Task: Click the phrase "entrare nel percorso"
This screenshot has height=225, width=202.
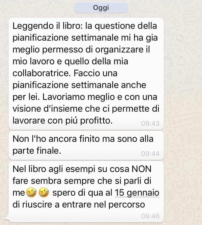Action: click(x=103, y=205)
